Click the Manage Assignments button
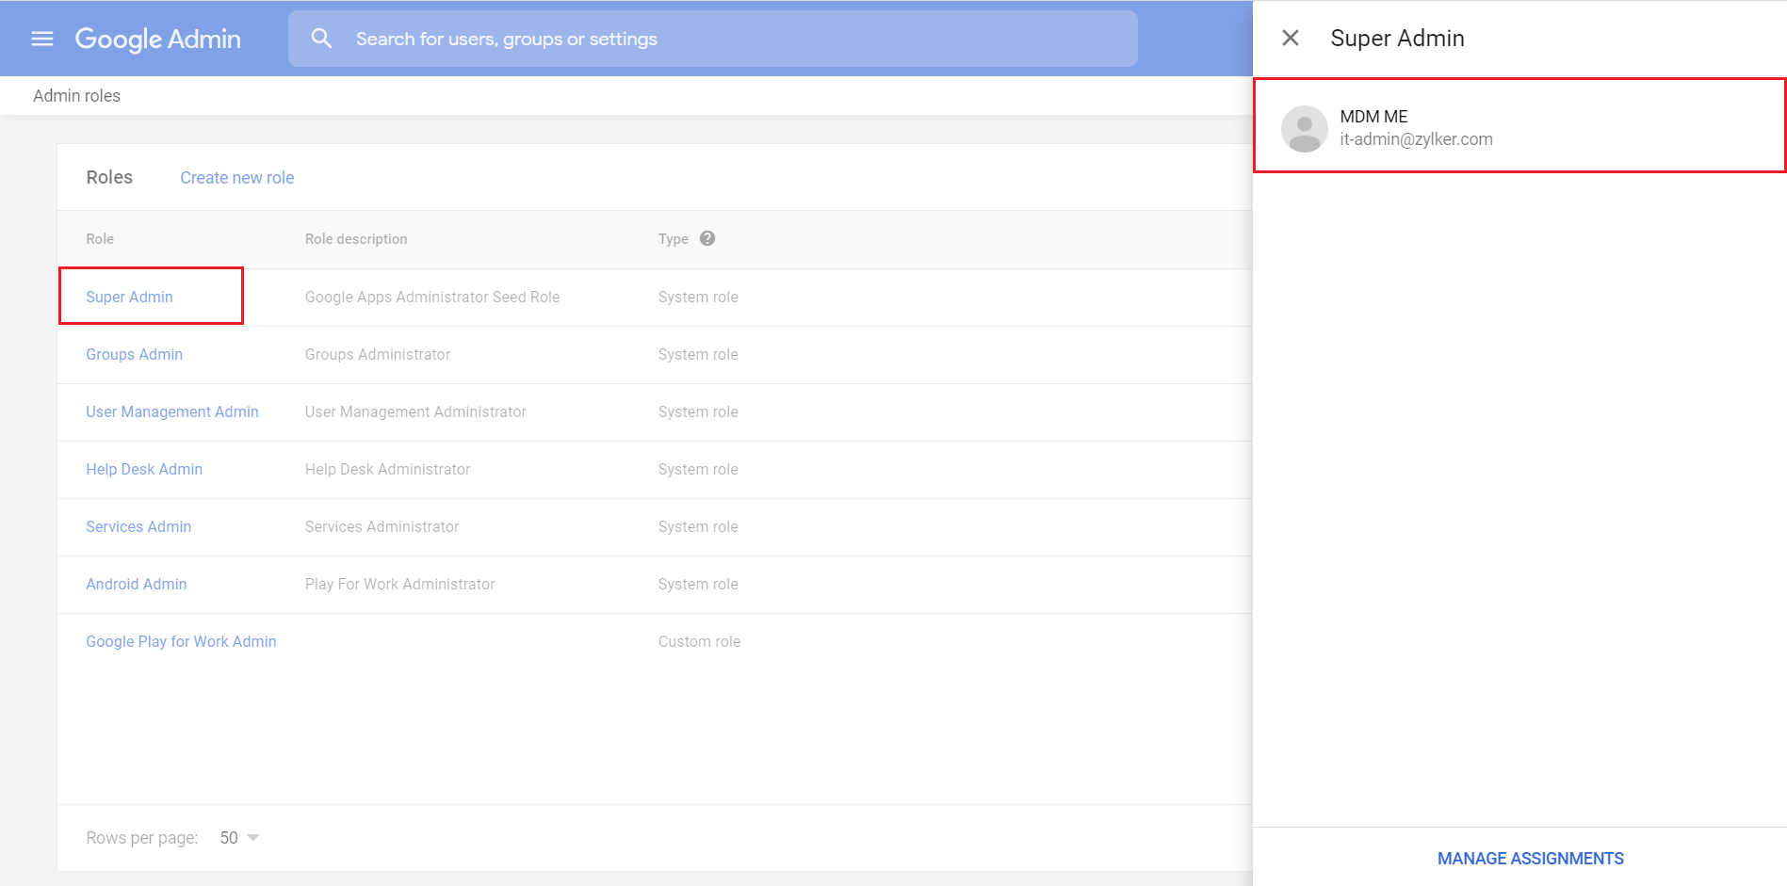This screenshot has width=1787, height=886. coord(1530,859)
